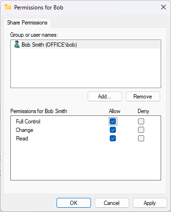Click the folder icon in the title bar

point(8,7)
